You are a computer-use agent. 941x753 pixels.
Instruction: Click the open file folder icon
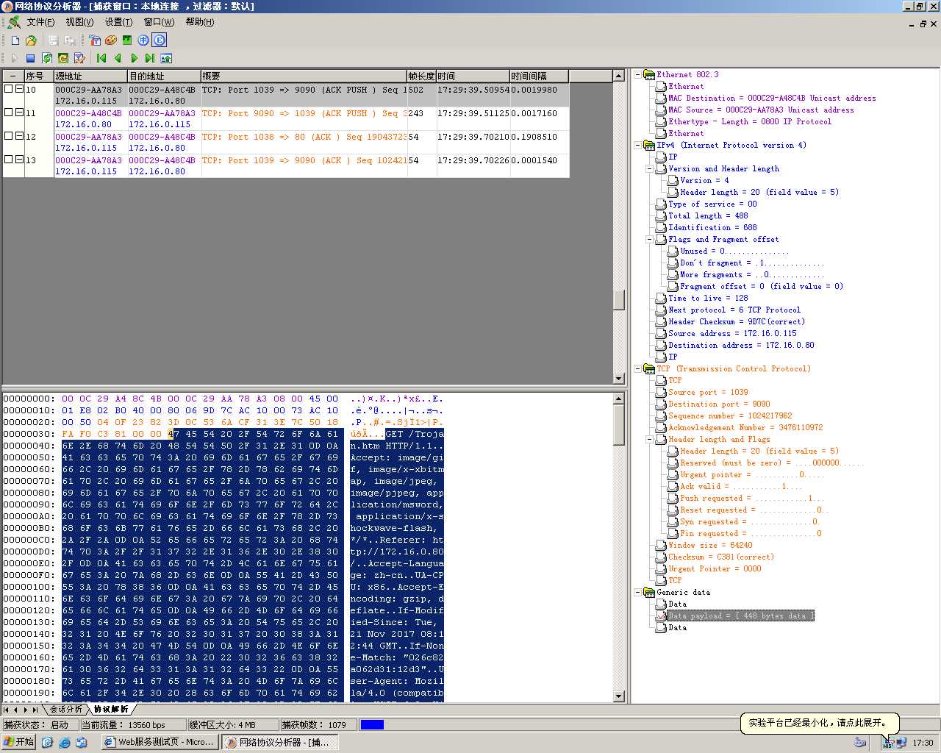coord(32,40)
